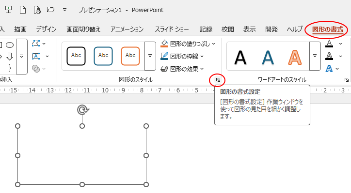Click the 図形の塗りつぶし paint bucket icon
This screenshot has height=193, width=351.
point(164,44)
